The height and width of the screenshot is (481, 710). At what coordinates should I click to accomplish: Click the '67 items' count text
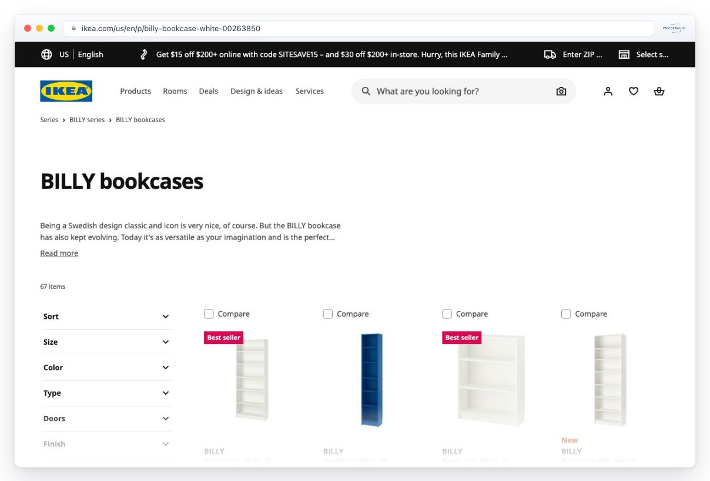pos(53,287)
